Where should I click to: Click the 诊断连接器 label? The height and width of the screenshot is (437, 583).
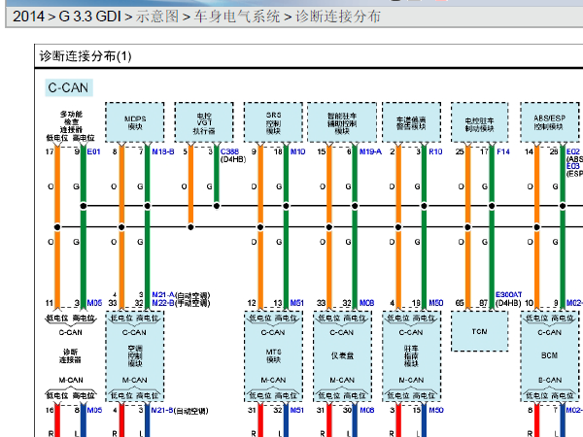point(70,355)
